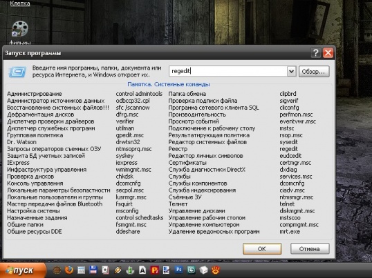This screenshot has height=278, width=372.
Task: Select the text control admintools
Action: (139, 94)
